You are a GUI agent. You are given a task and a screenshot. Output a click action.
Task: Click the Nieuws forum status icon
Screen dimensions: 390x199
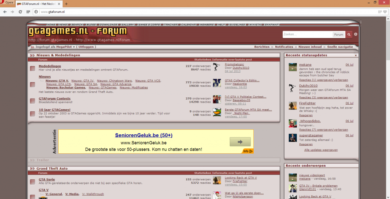pyautogui.click(x=33, y=84)
